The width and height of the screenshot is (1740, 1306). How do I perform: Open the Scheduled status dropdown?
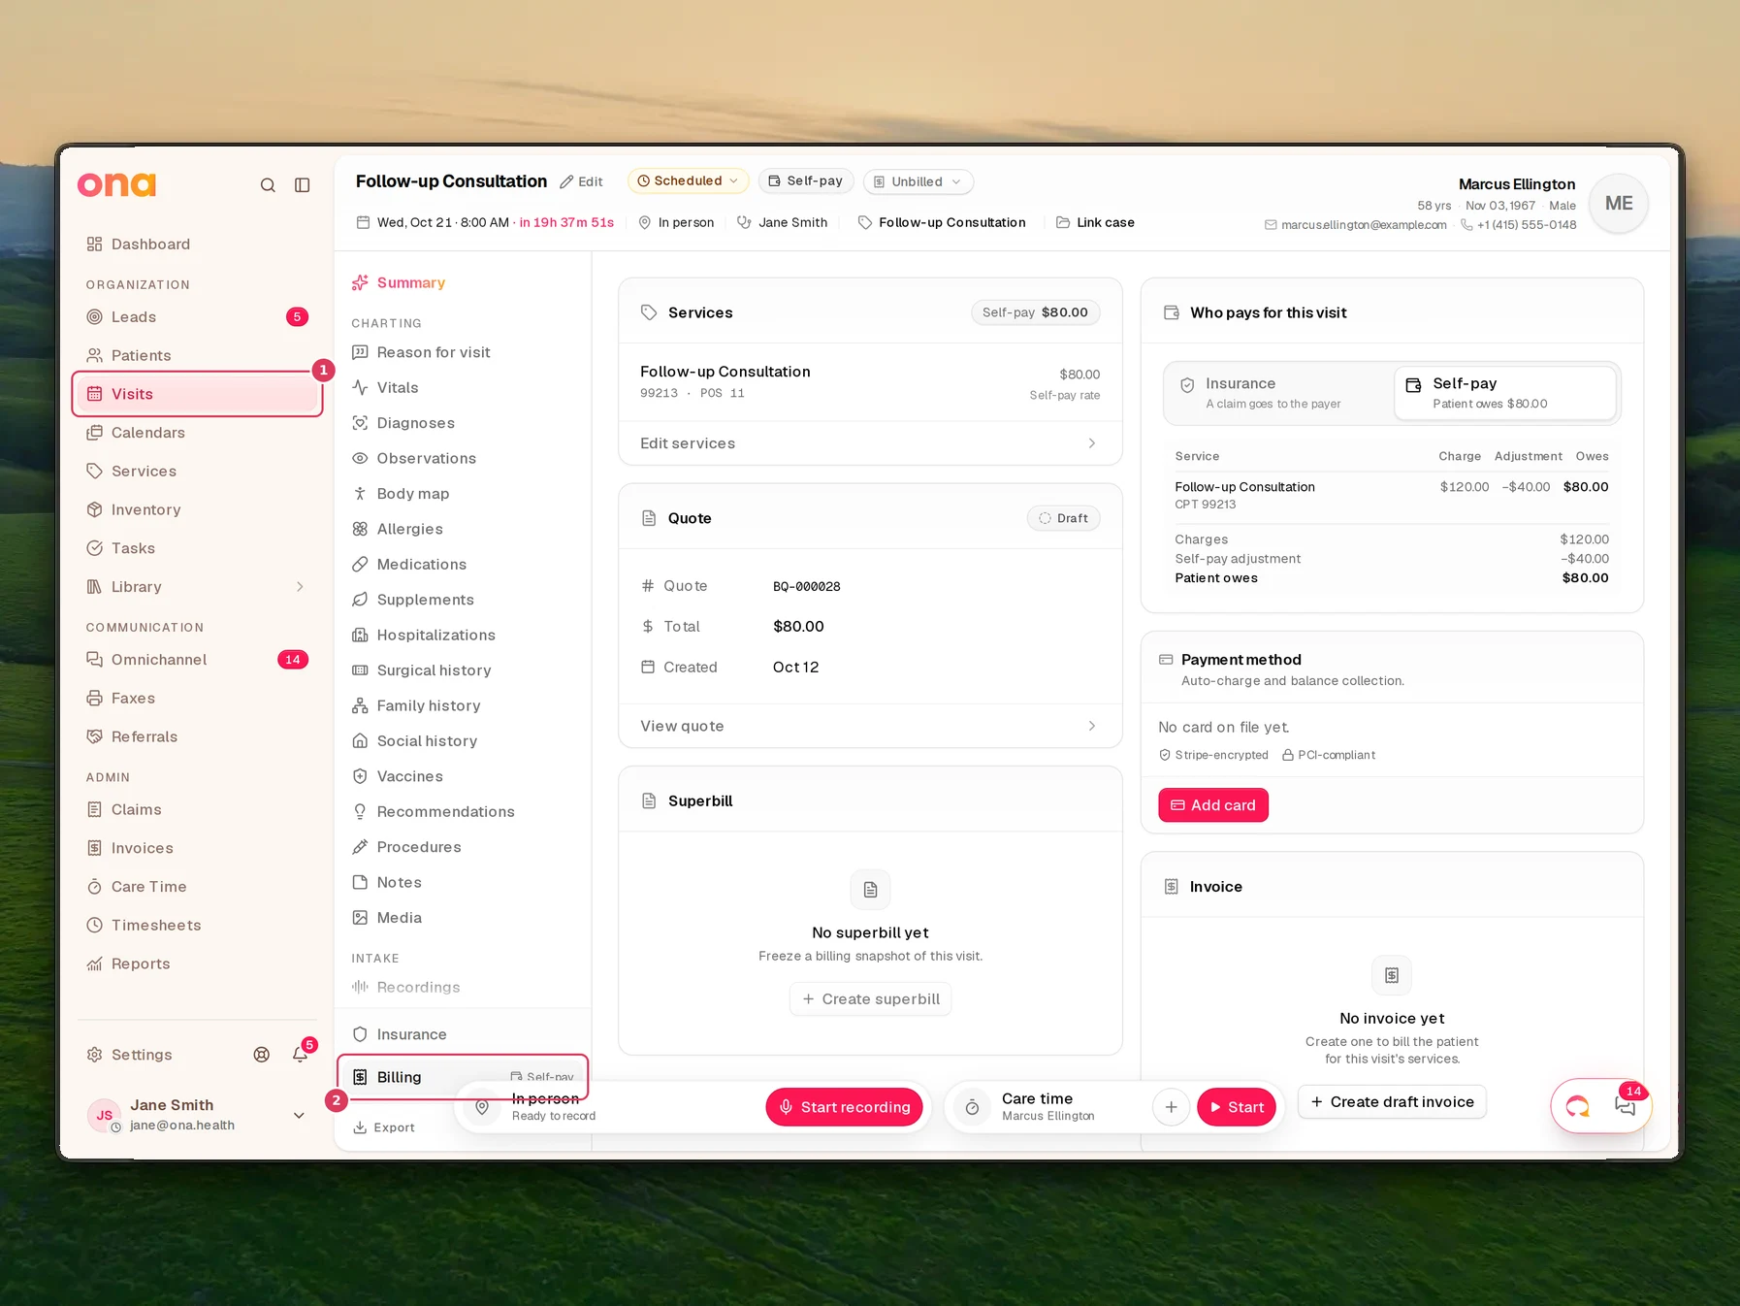pyautogui.click(x=688, y=181)
